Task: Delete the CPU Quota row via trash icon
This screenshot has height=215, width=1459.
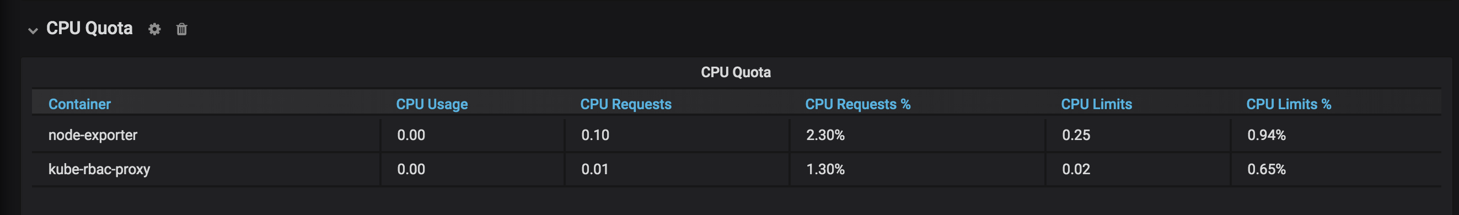Action: [x=181, y=29]
